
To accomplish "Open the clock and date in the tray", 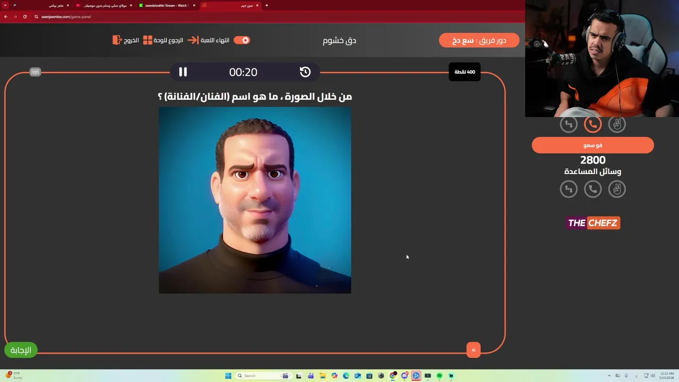I will coord(667,376).
